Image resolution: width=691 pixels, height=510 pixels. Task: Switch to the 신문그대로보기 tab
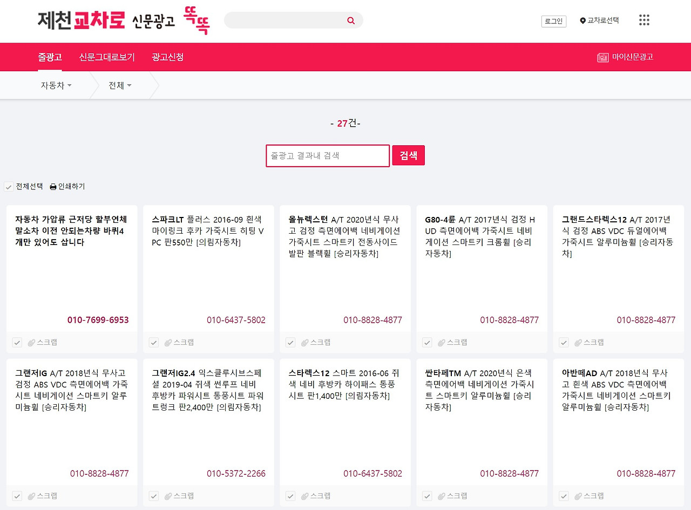[x=107, y=57]
